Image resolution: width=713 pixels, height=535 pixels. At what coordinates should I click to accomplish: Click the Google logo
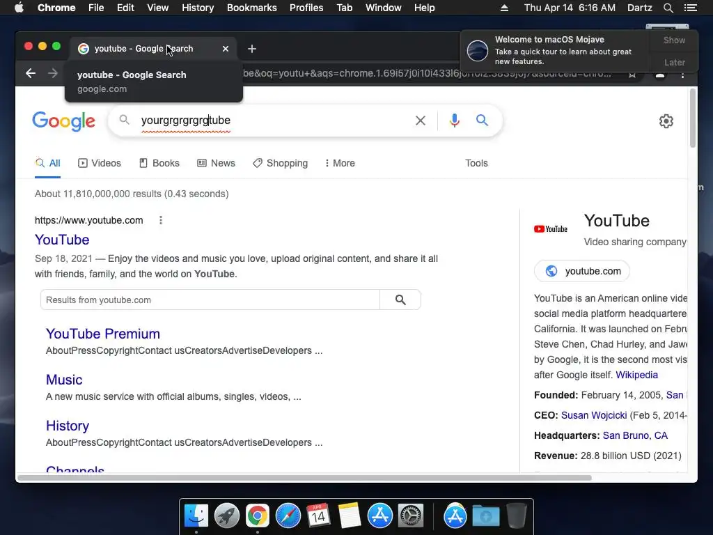(63, 121)
